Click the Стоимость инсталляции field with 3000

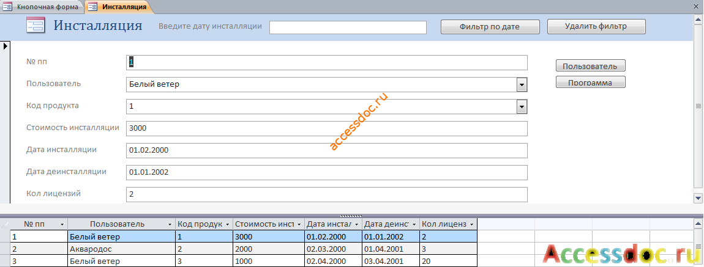(326, 128)
